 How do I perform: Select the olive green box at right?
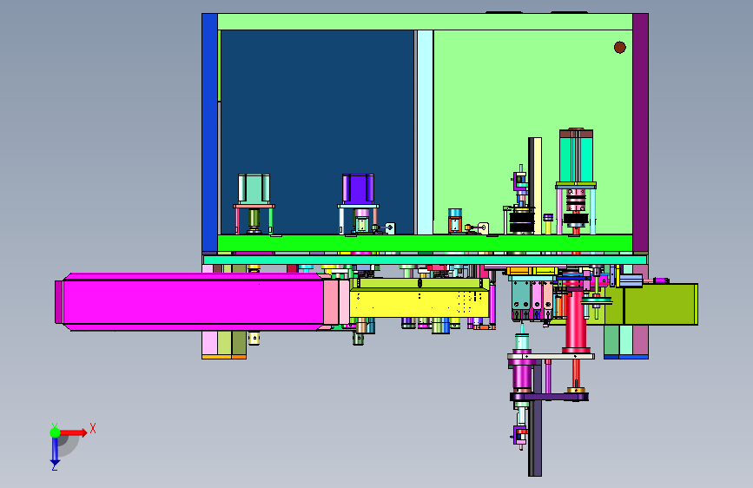click(x=660, y=304)
